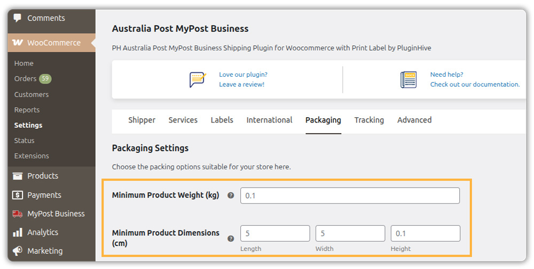Open the Status submenu
Viewport: 534px width, 269px height.
point(24,140)
